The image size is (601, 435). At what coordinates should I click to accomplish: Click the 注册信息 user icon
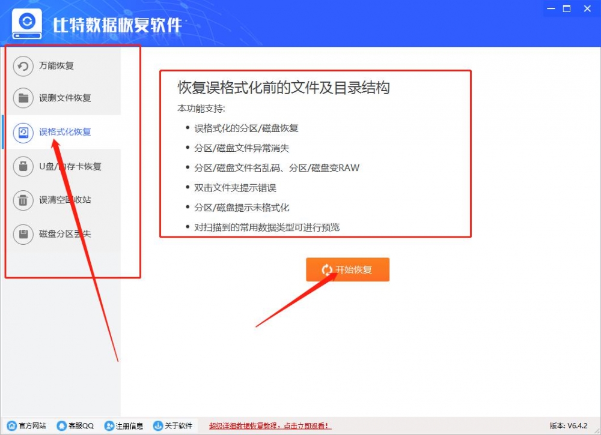(x=109, y=425)
